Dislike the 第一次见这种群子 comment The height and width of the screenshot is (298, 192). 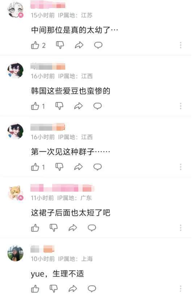coord(59,167)
